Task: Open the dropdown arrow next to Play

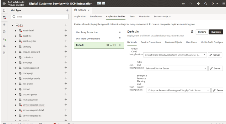Action: 217,3
